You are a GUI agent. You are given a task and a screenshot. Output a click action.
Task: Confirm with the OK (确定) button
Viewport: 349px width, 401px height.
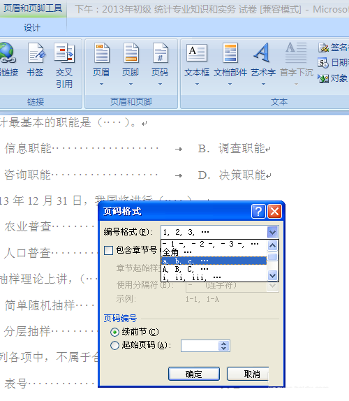point(194,374)
